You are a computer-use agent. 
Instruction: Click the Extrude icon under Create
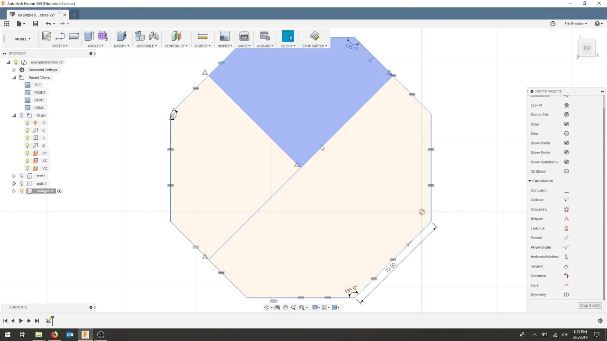coord(89,36)
